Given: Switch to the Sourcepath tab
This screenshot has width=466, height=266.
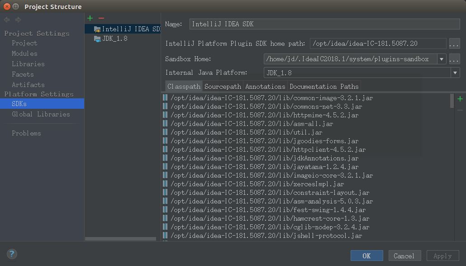Looking at the screenshot, I should [x=223, y=87].
